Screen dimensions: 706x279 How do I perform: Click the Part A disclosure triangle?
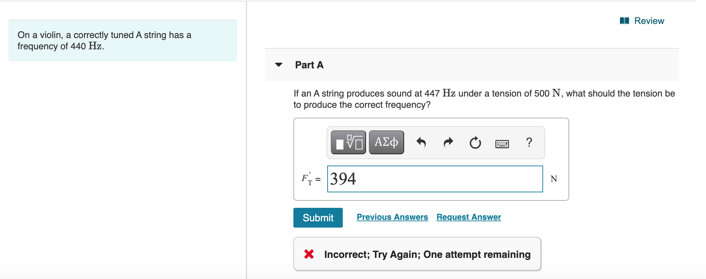tap(278, 65)
